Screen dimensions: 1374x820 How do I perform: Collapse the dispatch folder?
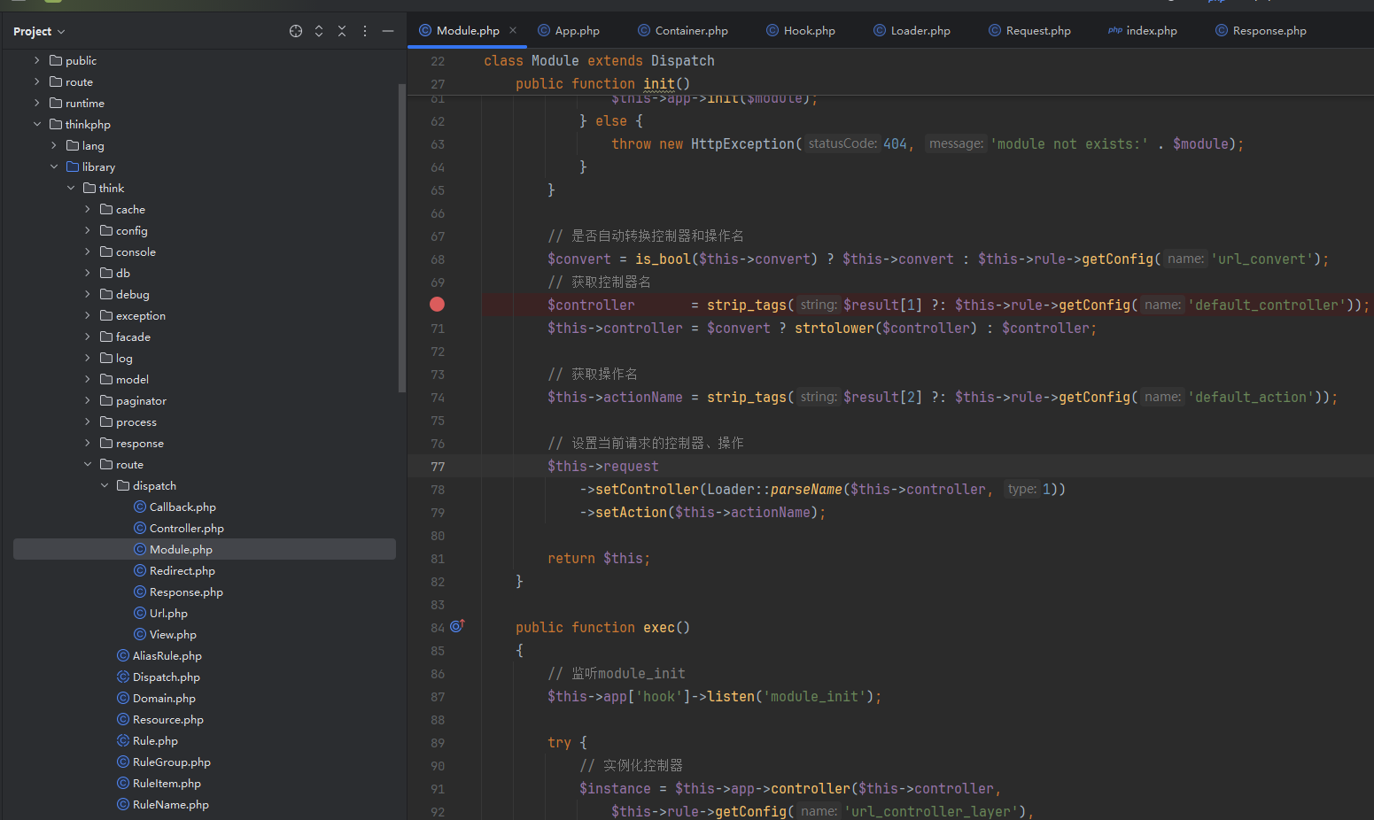pos(105,485)
